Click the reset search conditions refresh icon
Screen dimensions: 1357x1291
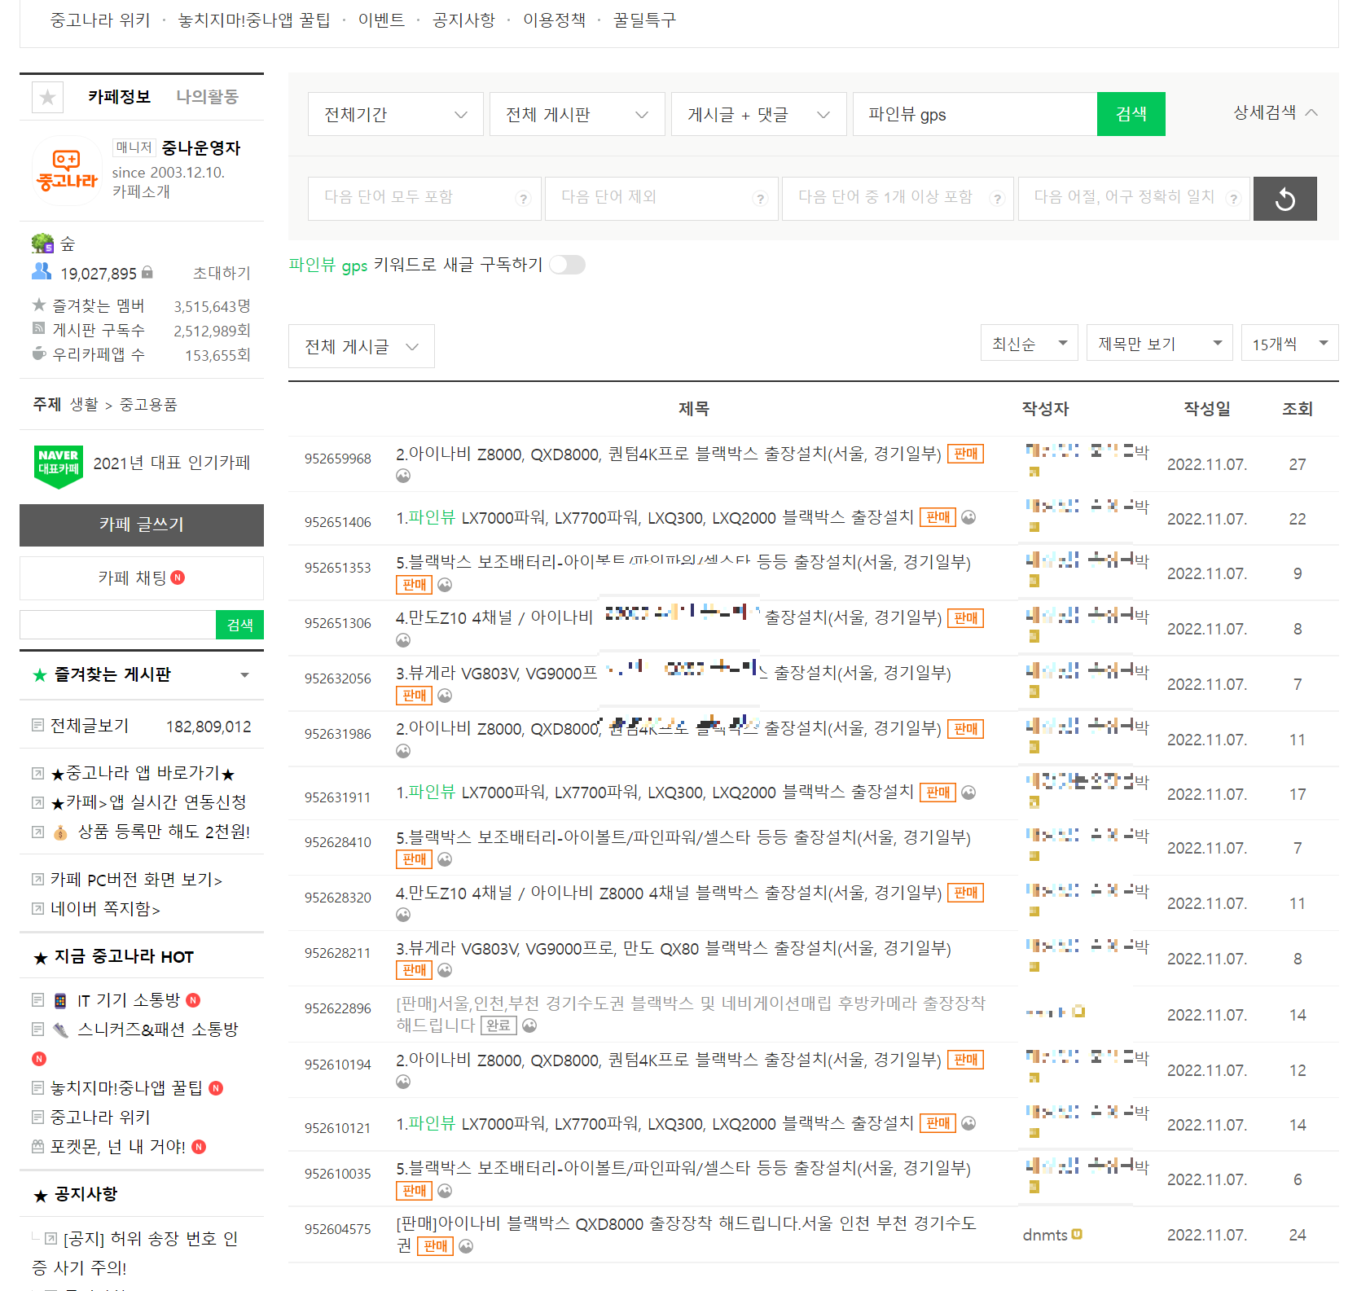click(x=1285, y=199)
